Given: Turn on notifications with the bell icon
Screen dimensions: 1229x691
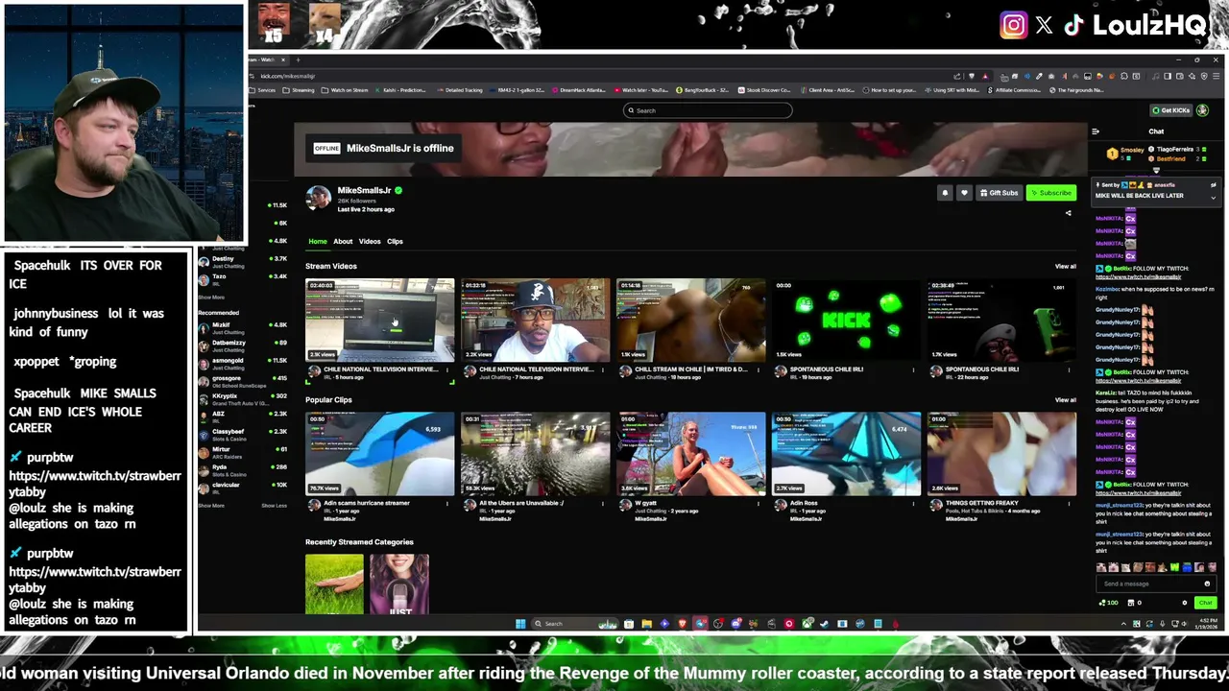Looking at the screenshot, I should [945, 193].
